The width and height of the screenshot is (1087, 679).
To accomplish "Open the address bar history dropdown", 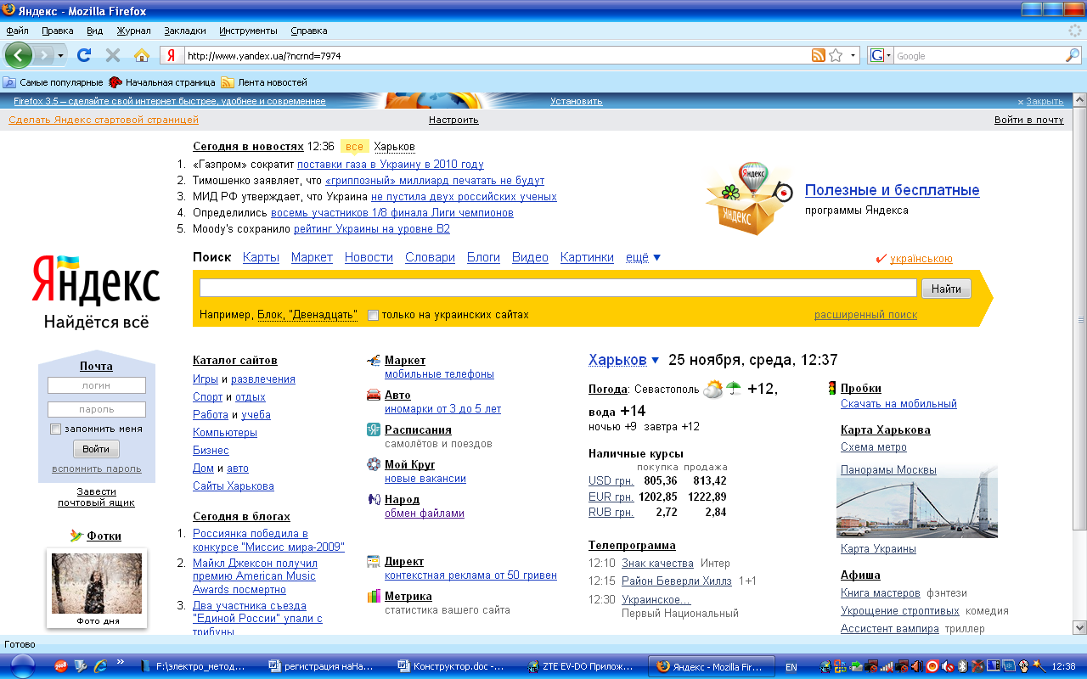I will point(853,55).
